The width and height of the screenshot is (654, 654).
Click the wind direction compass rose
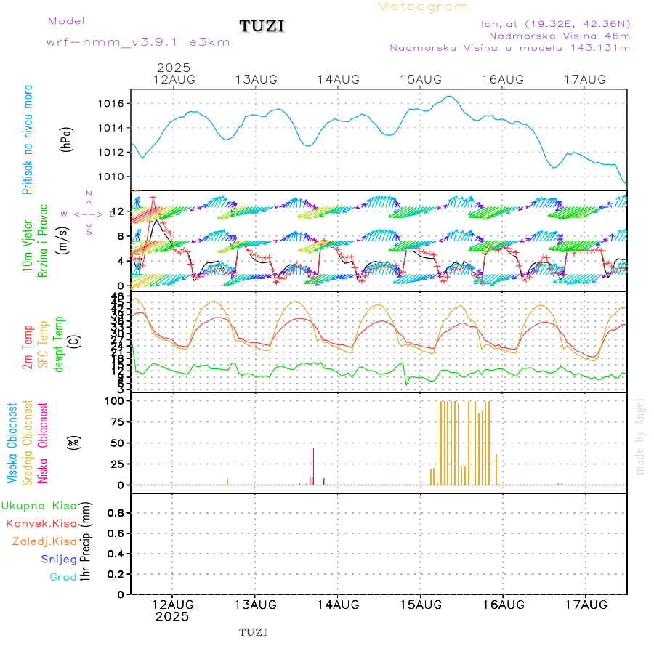(x=89, y=214)
